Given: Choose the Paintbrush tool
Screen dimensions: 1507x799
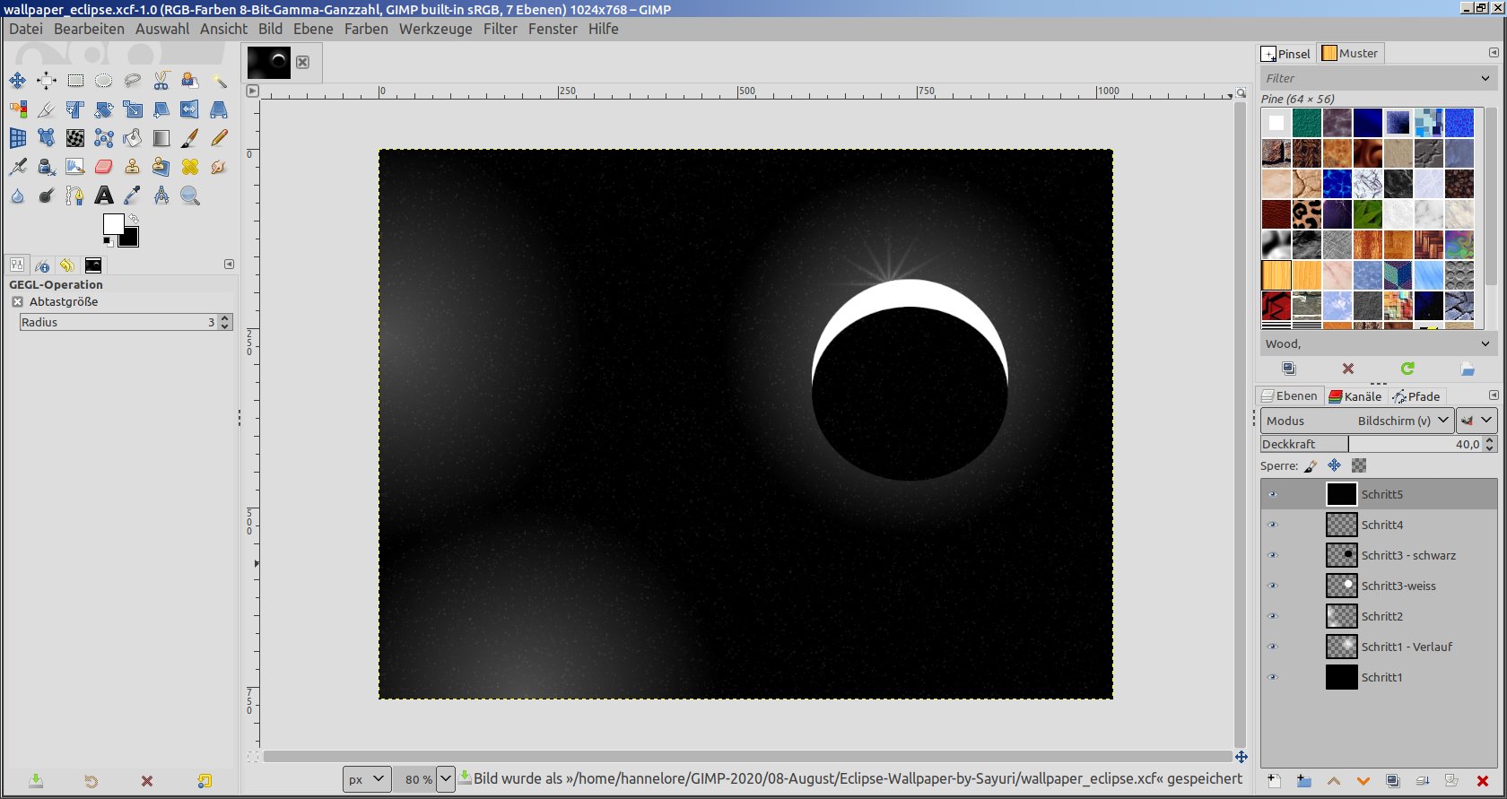Looking at the screenshot, I should (x=189, y=138).
